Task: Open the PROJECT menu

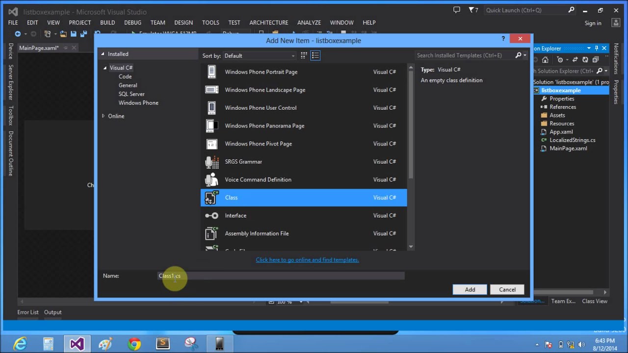Action: pyautogui.click(x=80, y=23)
